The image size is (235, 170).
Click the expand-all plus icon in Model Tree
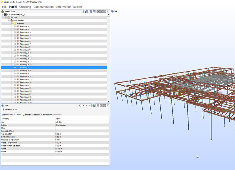click(x=98, y=11)
